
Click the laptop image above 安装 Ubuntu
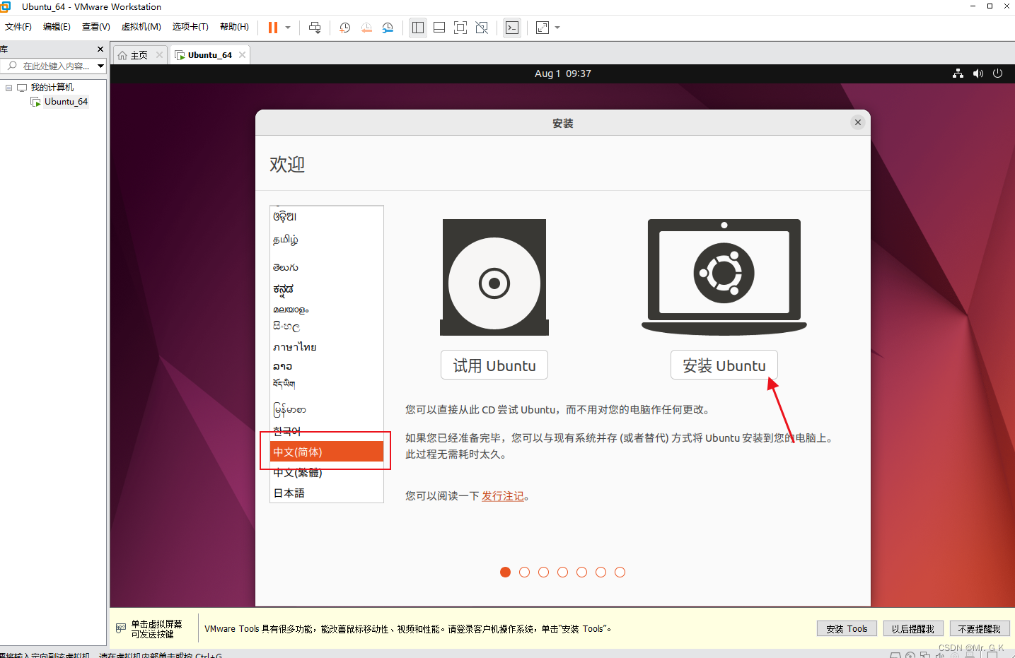coord(724,277)
